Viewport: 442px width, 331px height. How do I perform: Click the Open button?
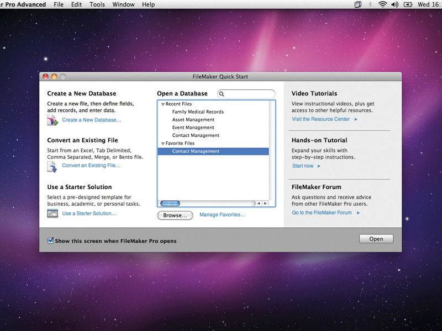(x=376, y=239)
